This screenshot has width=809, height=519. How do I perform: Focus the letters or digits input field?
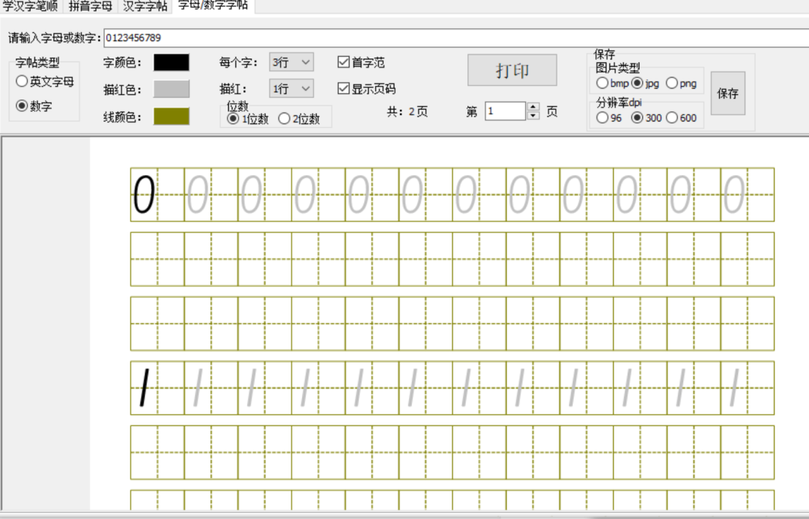click(456, 37)
